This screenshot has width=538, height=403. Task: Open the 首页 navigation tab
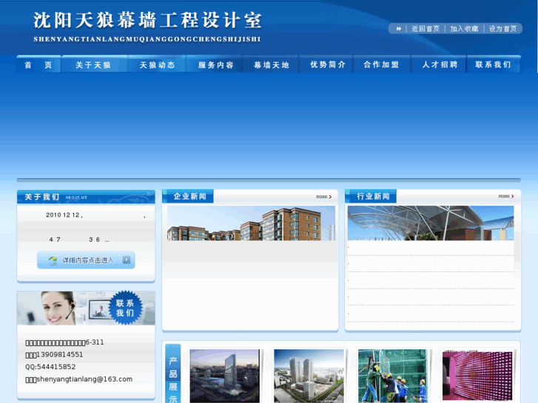coord(38,64)
